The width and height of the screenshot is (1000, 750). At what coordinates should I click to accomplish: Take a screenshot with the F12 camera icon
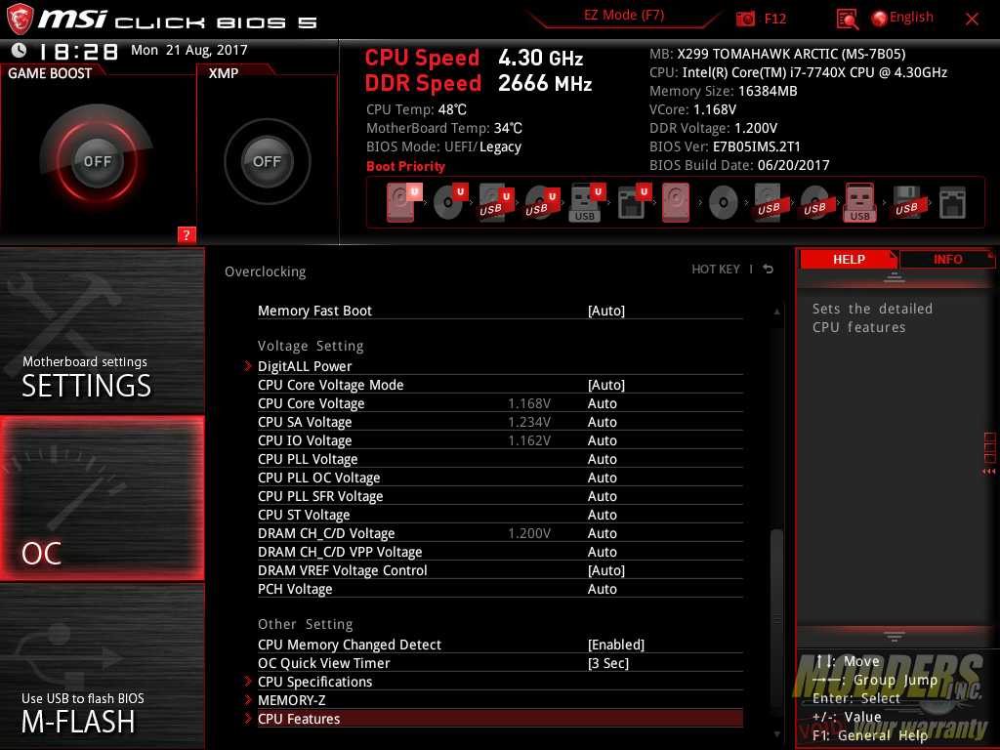pos(745,19)
